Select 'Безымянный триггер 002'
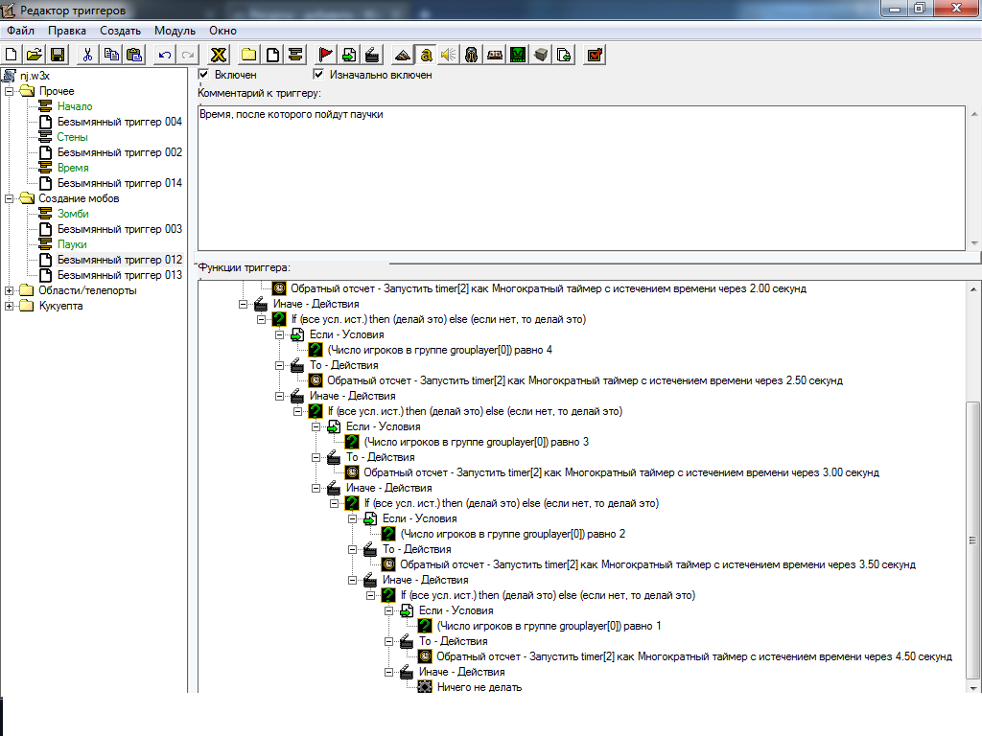Viewport: 982px width, 736px height. coord(120,152)
